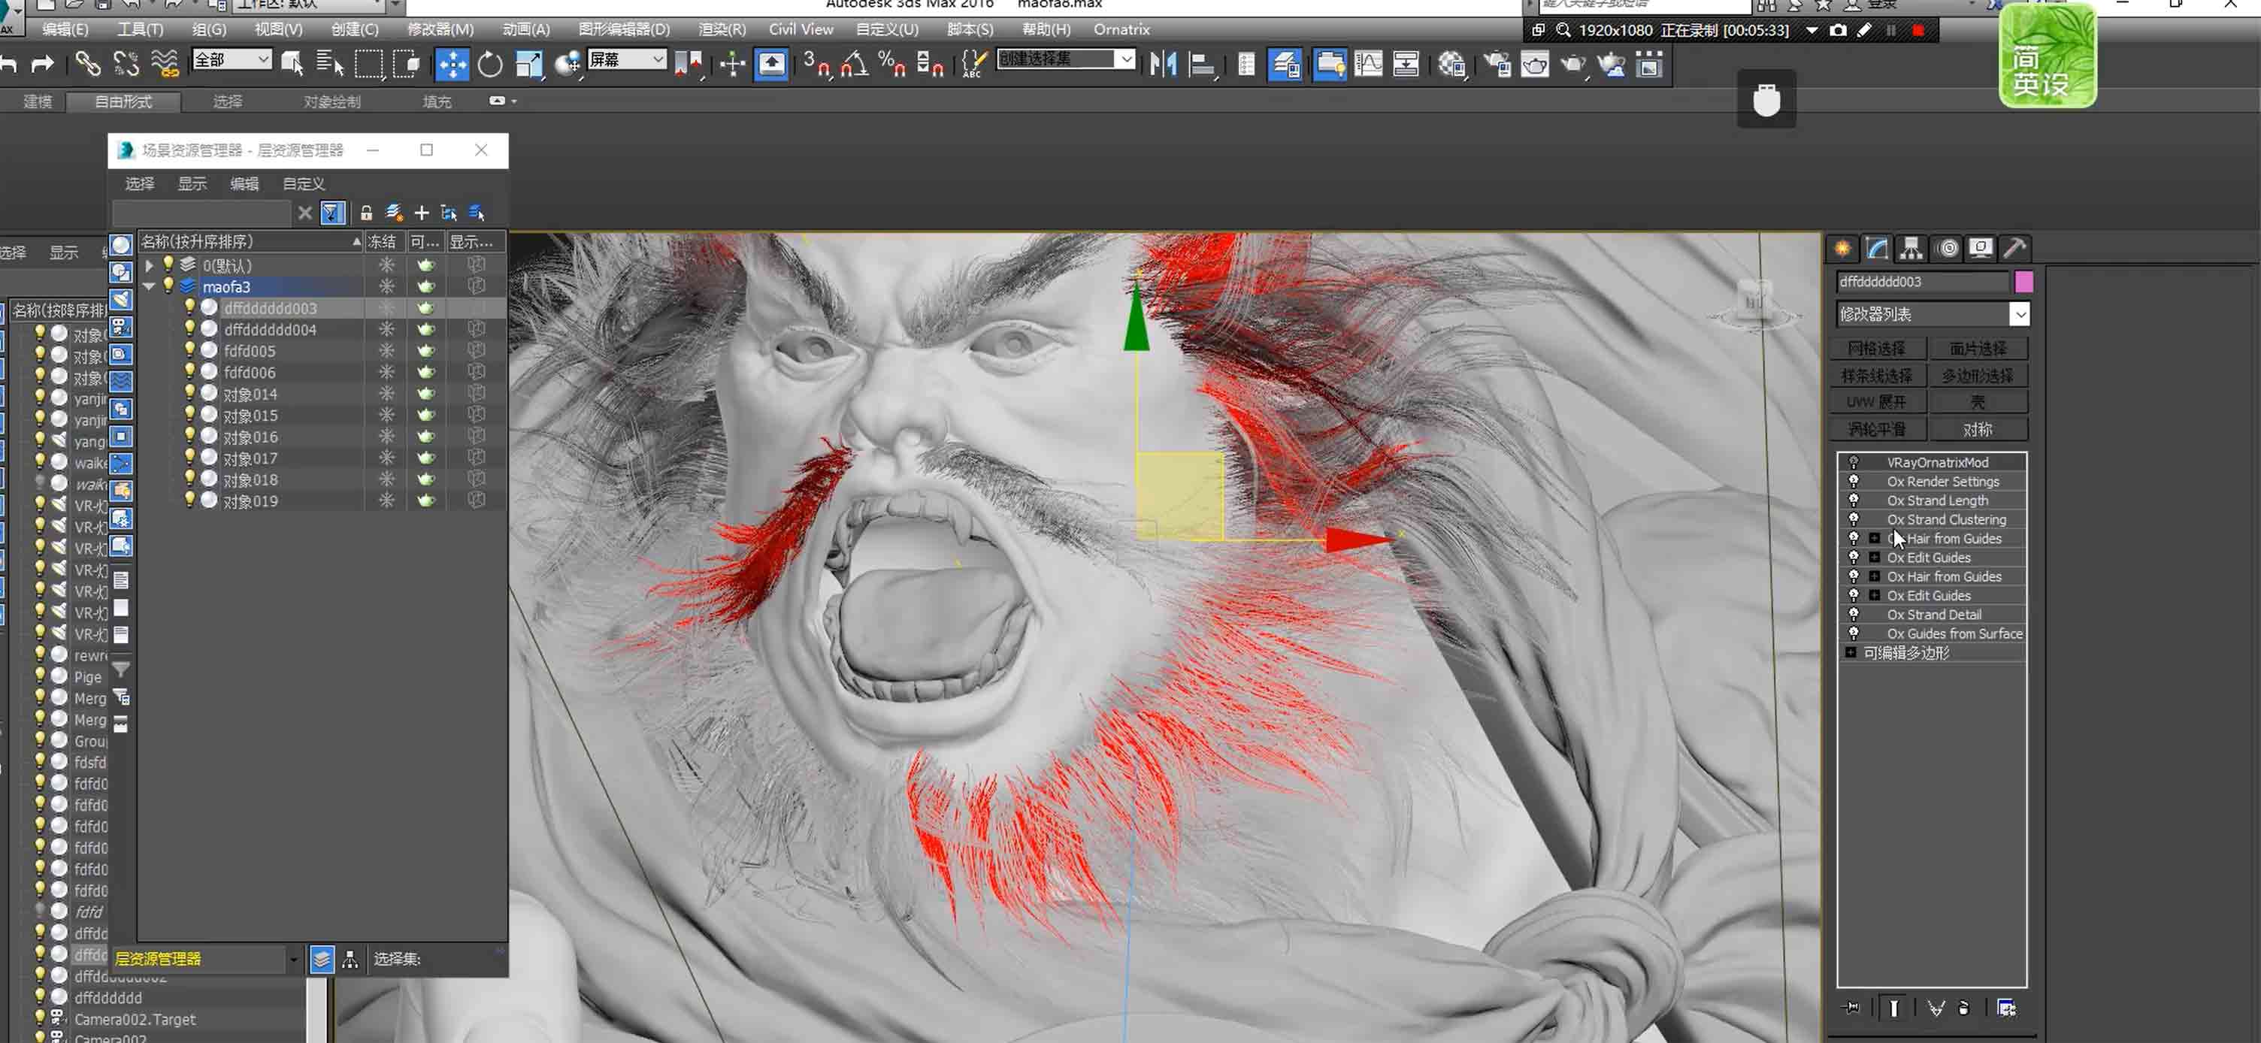
Task: Switch to the 自由形式 ribbon tab
Action: (x=123, y=101)
